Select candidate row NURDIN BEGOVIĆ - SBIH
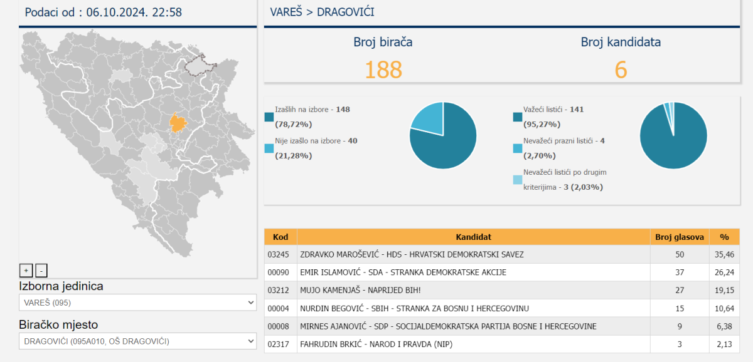Image resolution: width=753 pixels, height=362 pixels. (x=502, y=308)
